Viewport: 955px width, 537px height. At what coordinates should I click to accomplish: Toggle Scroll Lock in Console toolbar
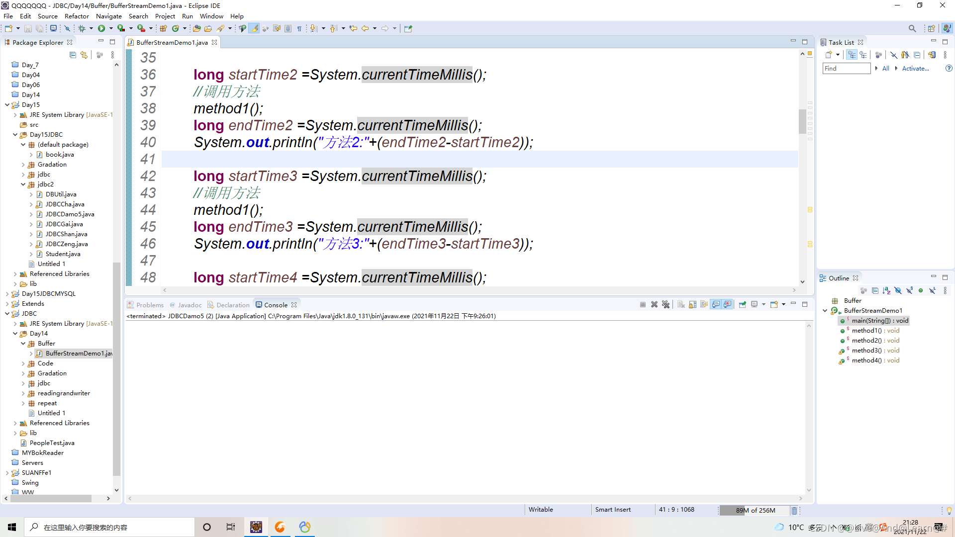tap(692, 305)
